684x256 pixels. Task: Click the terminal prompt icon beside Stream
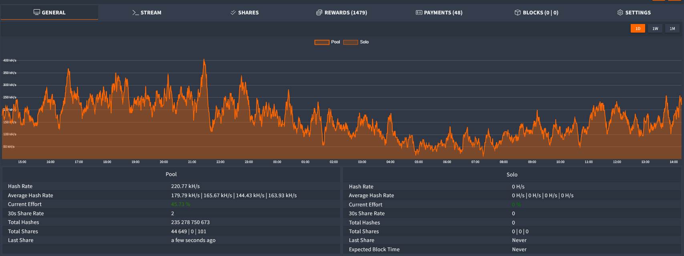point(135,12)
